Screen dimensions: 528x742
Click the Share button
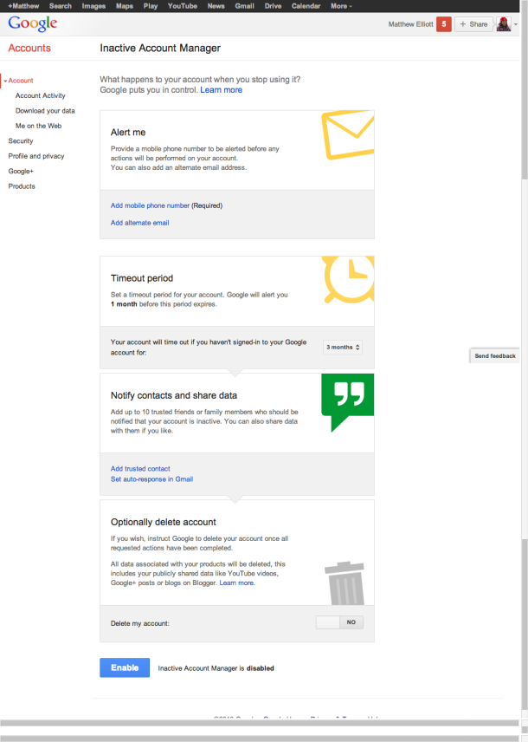tap(473, 24)
